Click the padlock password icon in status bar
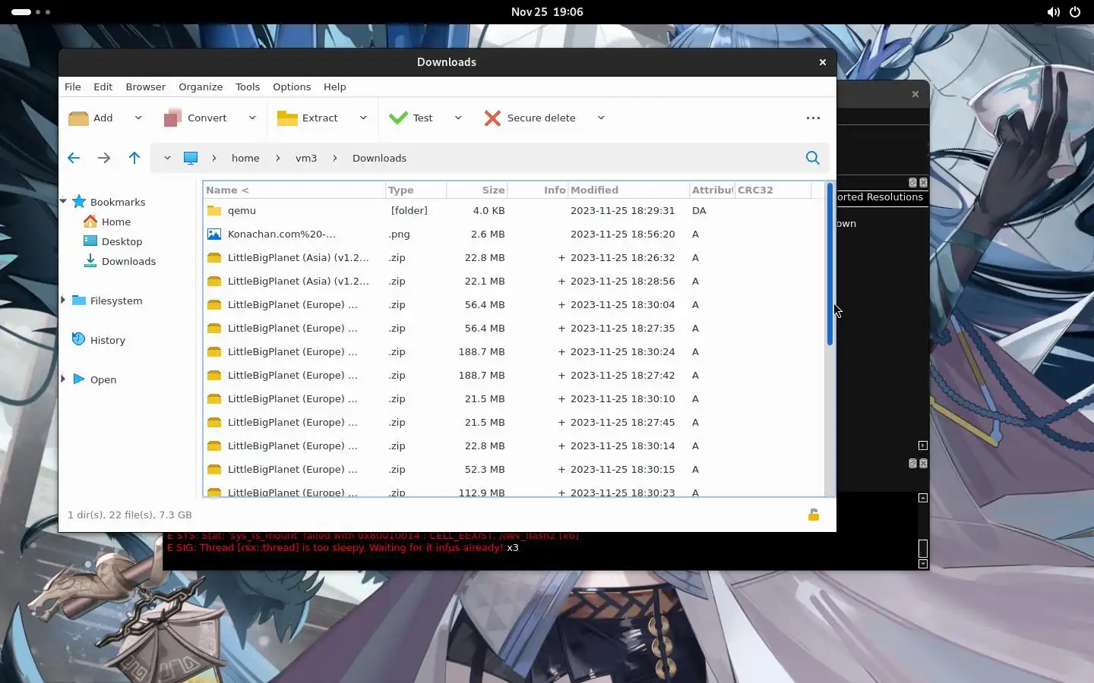The height and width of the screenshot is (683, 1094). (813, 515)
